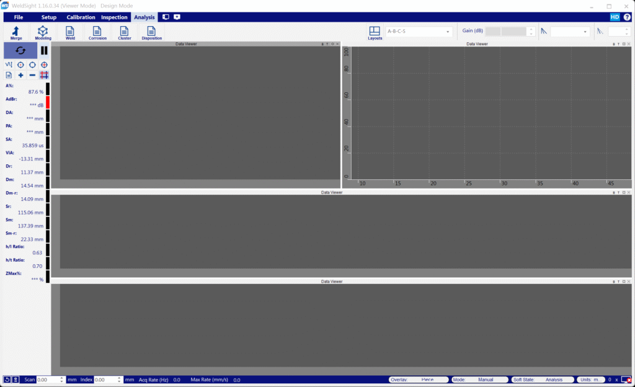Close the bottom Data Viewer pane
The height and width of the screenshot is (387, 635).
point(629,282)
